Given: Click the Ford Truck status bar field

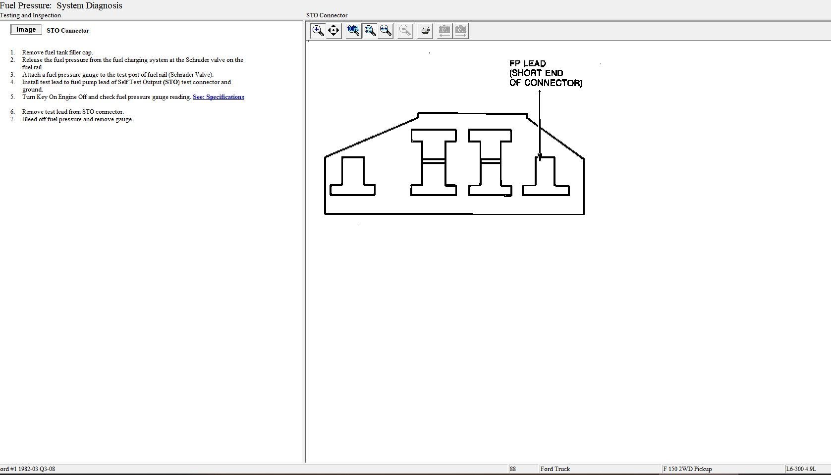Looking at the screenshot, I should [x=555, y=469].
